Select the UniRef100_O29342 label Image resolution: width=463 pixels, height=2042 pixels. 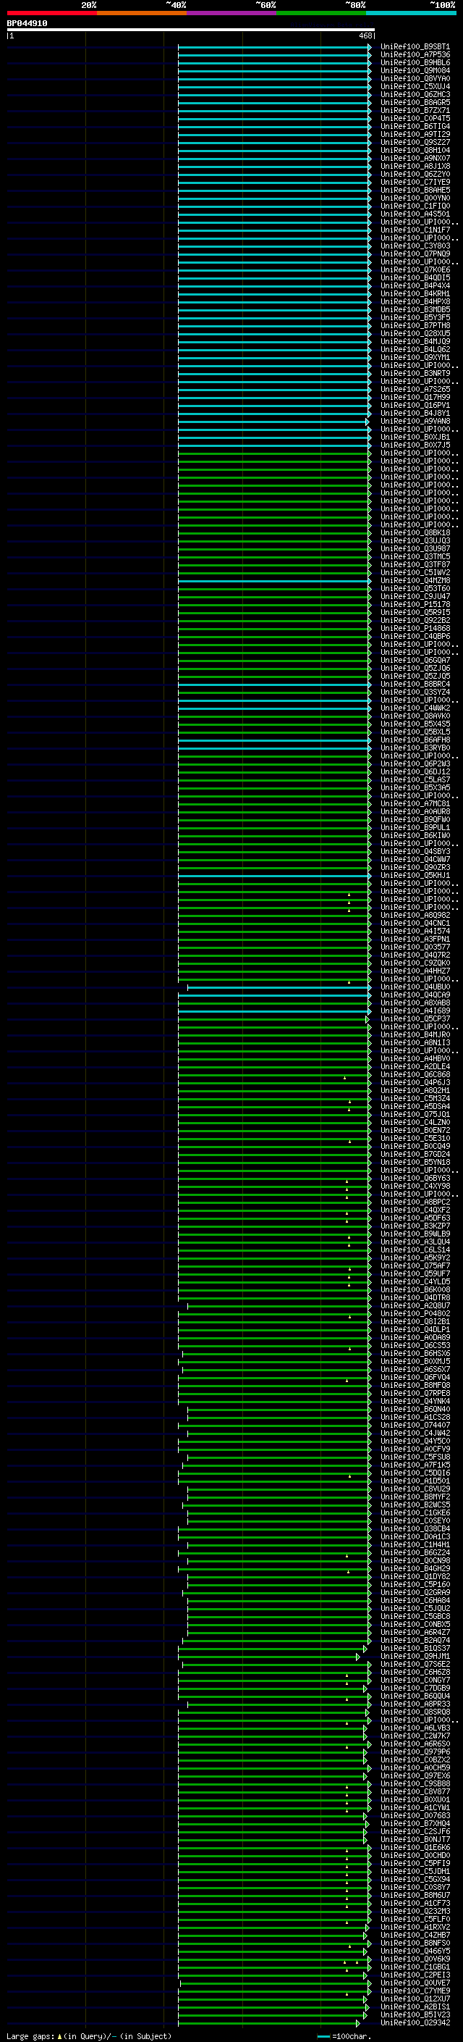pyautogui.click(x=415, y=2022)
